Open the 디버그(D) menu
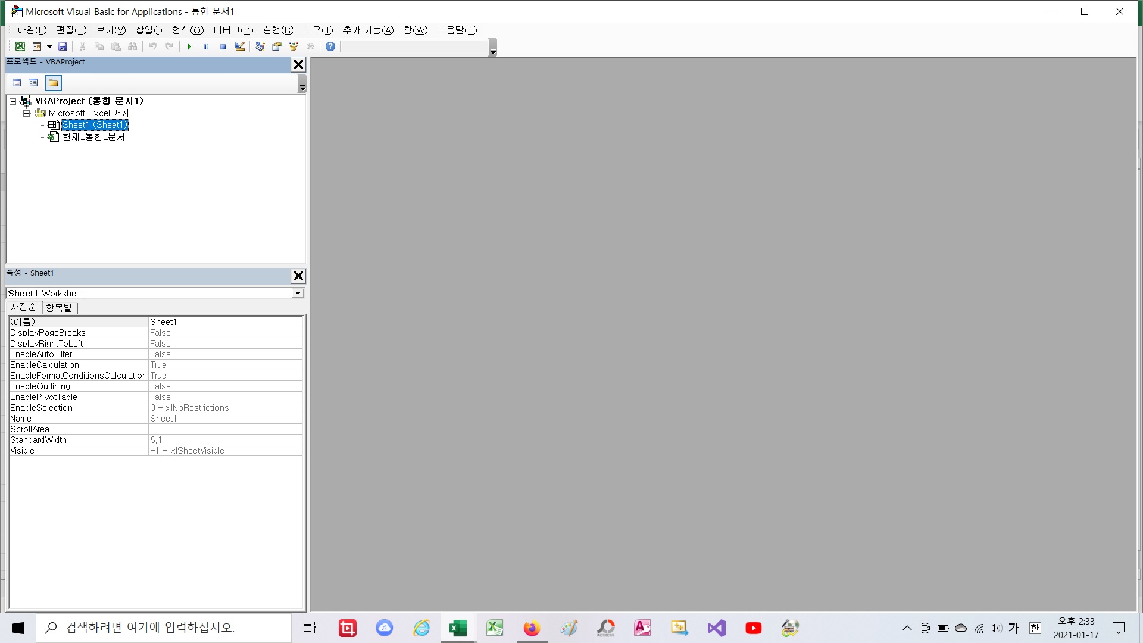The width and height of the screenshot is (1143, 643). click(233, 30)
